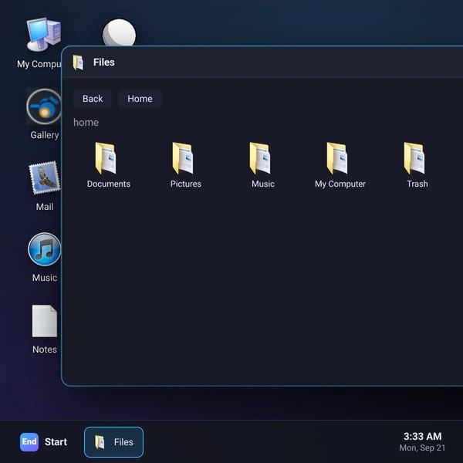This screenshot has width=463, height=463.
Task: Click the Files window title icon
Action: tap(79, 63)
